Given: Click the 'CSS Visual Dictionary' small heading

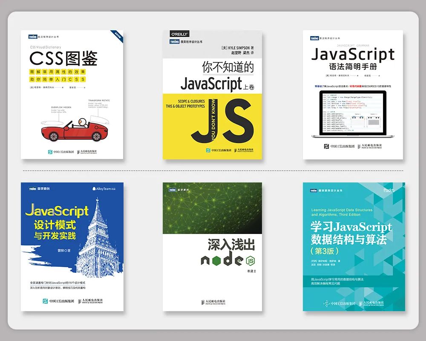Looking at the screenshot, I should click(46, 47).
